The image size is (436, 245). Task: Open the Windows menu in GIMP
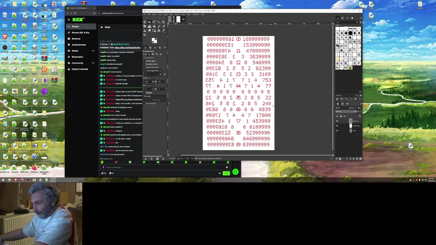[196, 14]
